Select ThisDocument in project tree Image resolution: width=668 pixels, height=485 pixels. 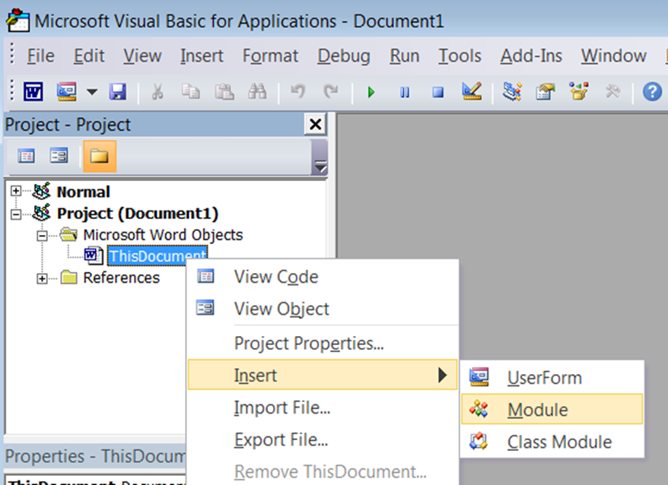click(157, 256)
